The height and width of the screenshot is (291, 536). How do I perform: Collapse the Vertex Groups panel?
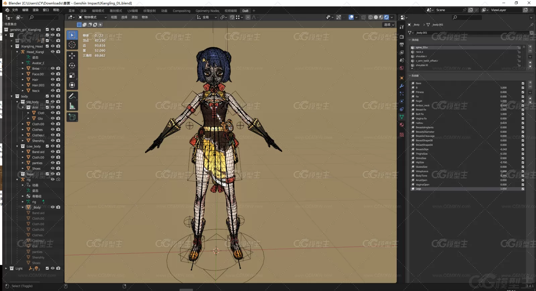pyautogui.click(x=410, y=40)
